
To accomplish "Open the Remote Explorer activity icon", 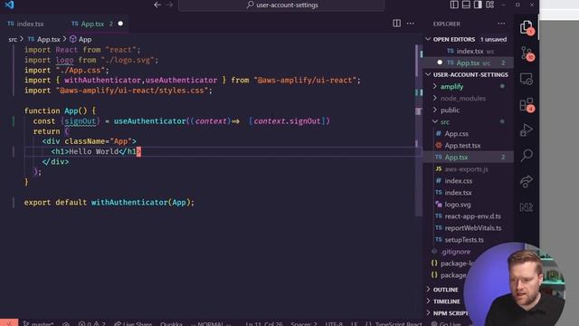I will pyautogui.click(x=527, y=79).
